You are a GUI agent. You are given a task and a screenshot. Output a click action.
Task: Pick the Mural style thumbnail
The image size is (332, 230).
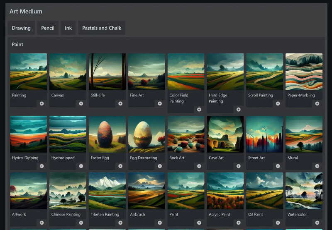pos(304,134)
